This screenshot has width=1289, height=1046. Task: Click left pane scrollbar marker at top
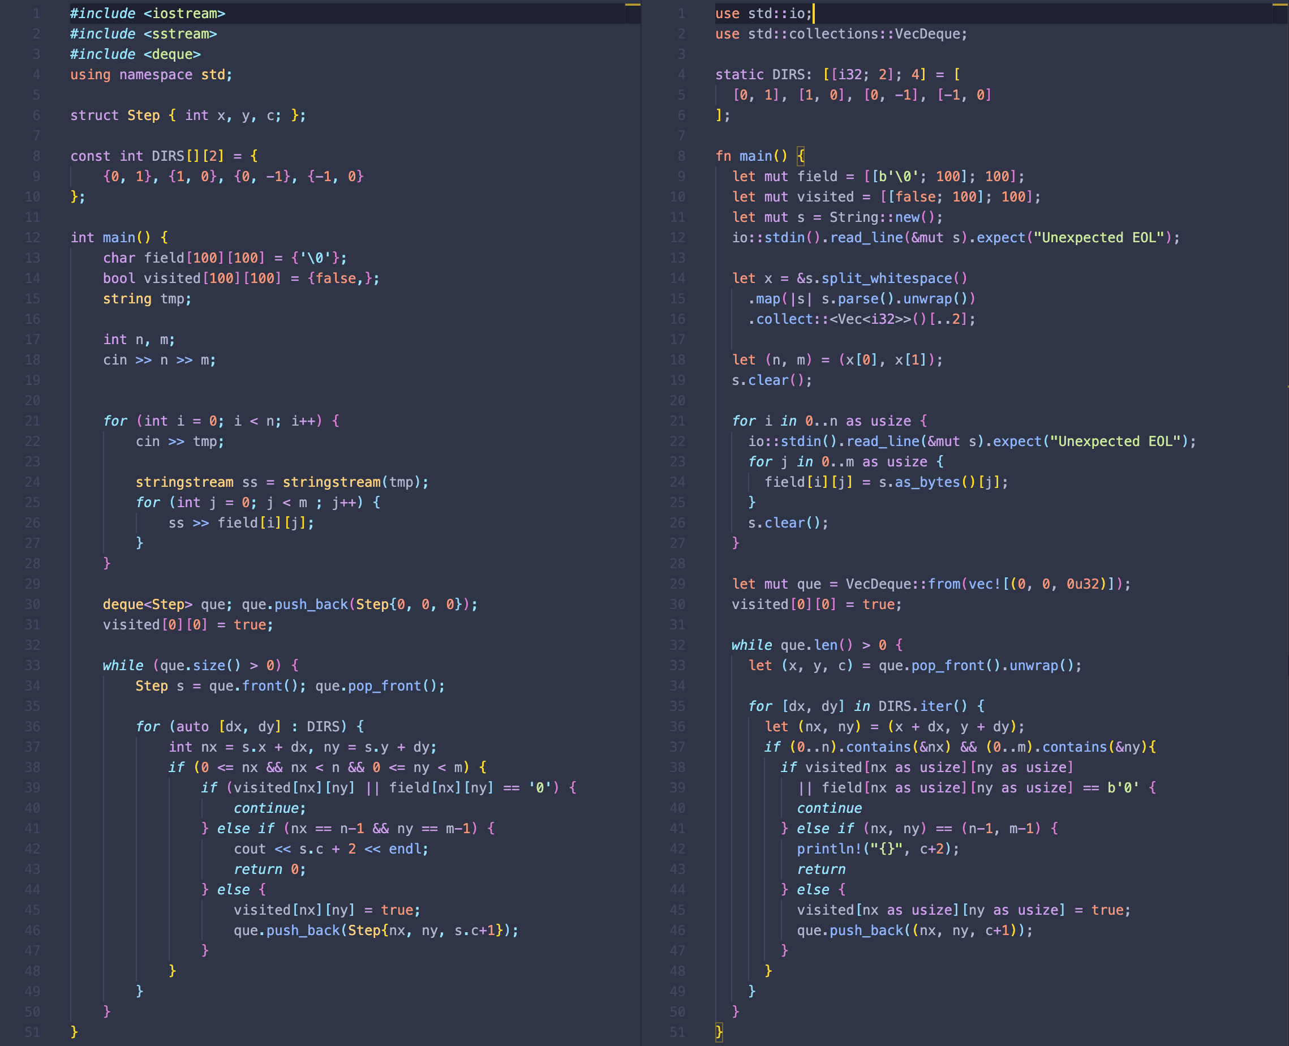633,5
